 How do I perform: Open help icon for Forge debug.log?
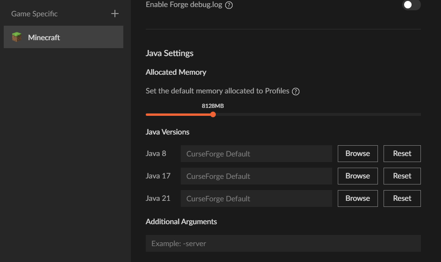coord(229,5)
